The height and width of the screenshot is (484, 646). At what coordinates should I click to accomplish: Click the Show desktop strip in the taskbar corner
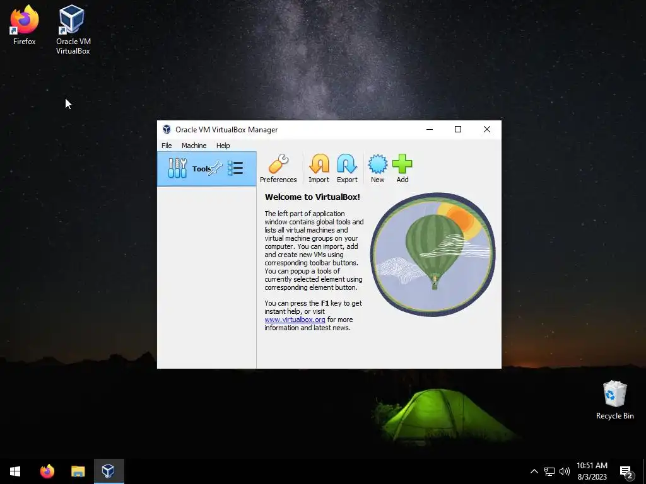click(x=644, y=471)
